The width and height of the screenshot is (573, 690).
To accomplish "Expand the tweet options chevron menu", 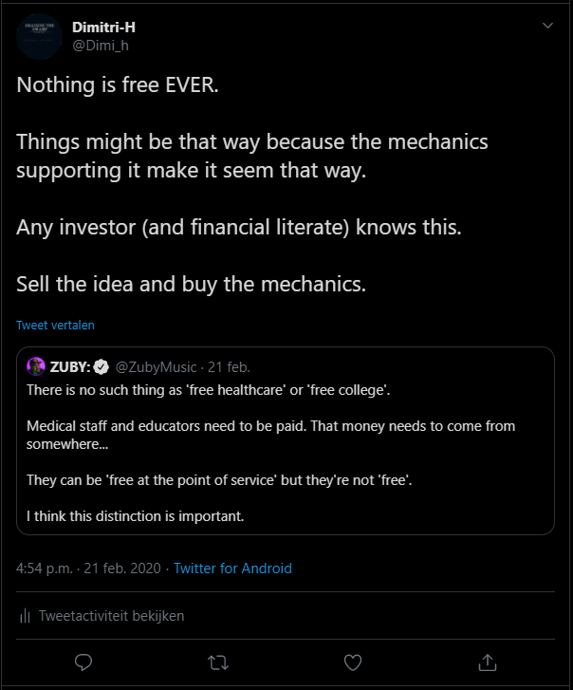I will point(547,26).
